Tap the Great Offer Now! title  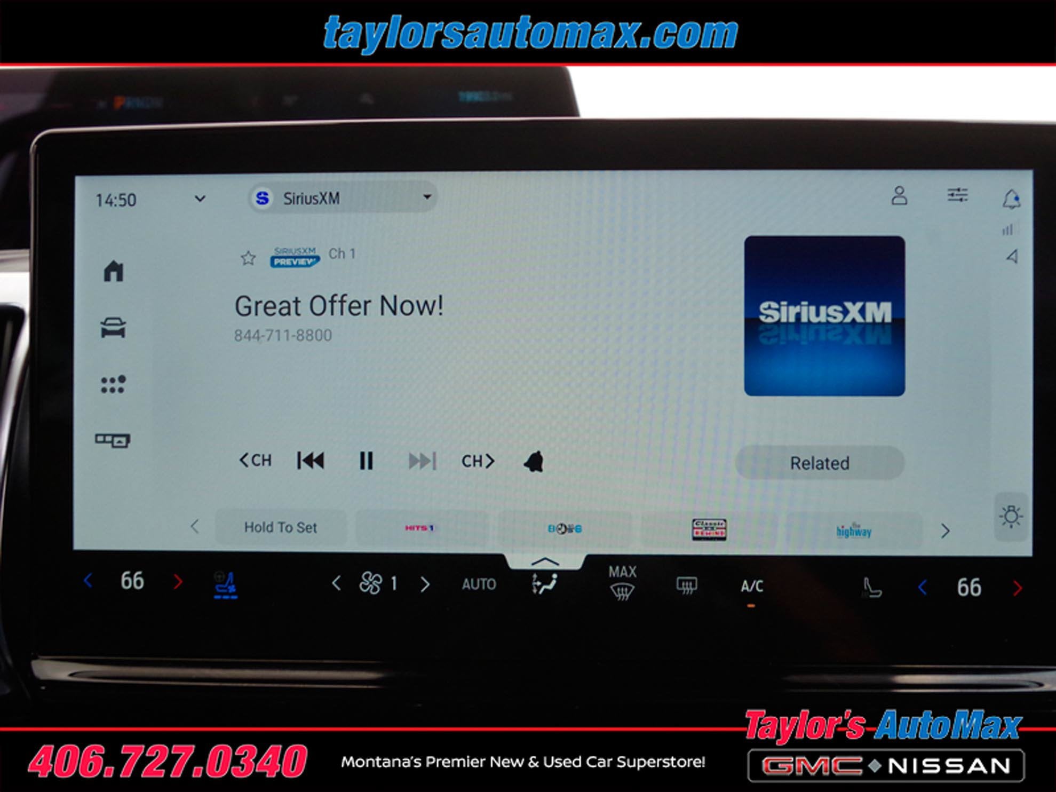point(339,306)
